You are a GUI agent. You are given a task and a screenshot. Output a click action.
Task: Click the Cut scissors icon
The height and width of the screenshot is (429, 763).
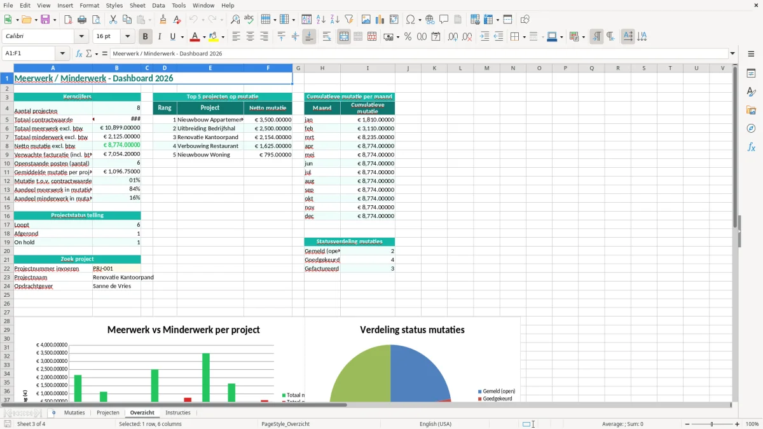[113, 20]
